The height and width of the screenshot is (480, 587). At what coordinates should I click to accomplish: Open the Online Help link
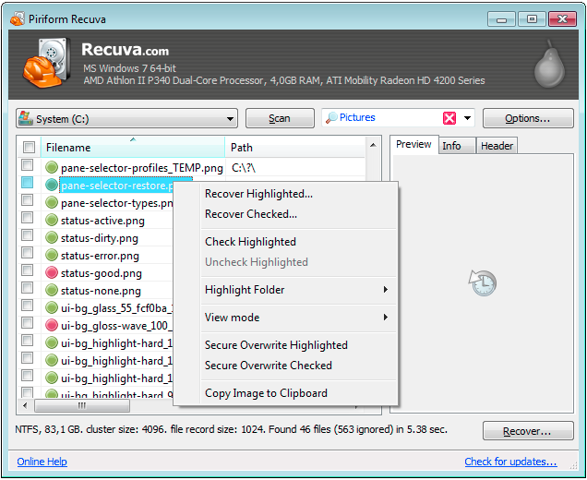pyautogui.click(x=42, y=462)
